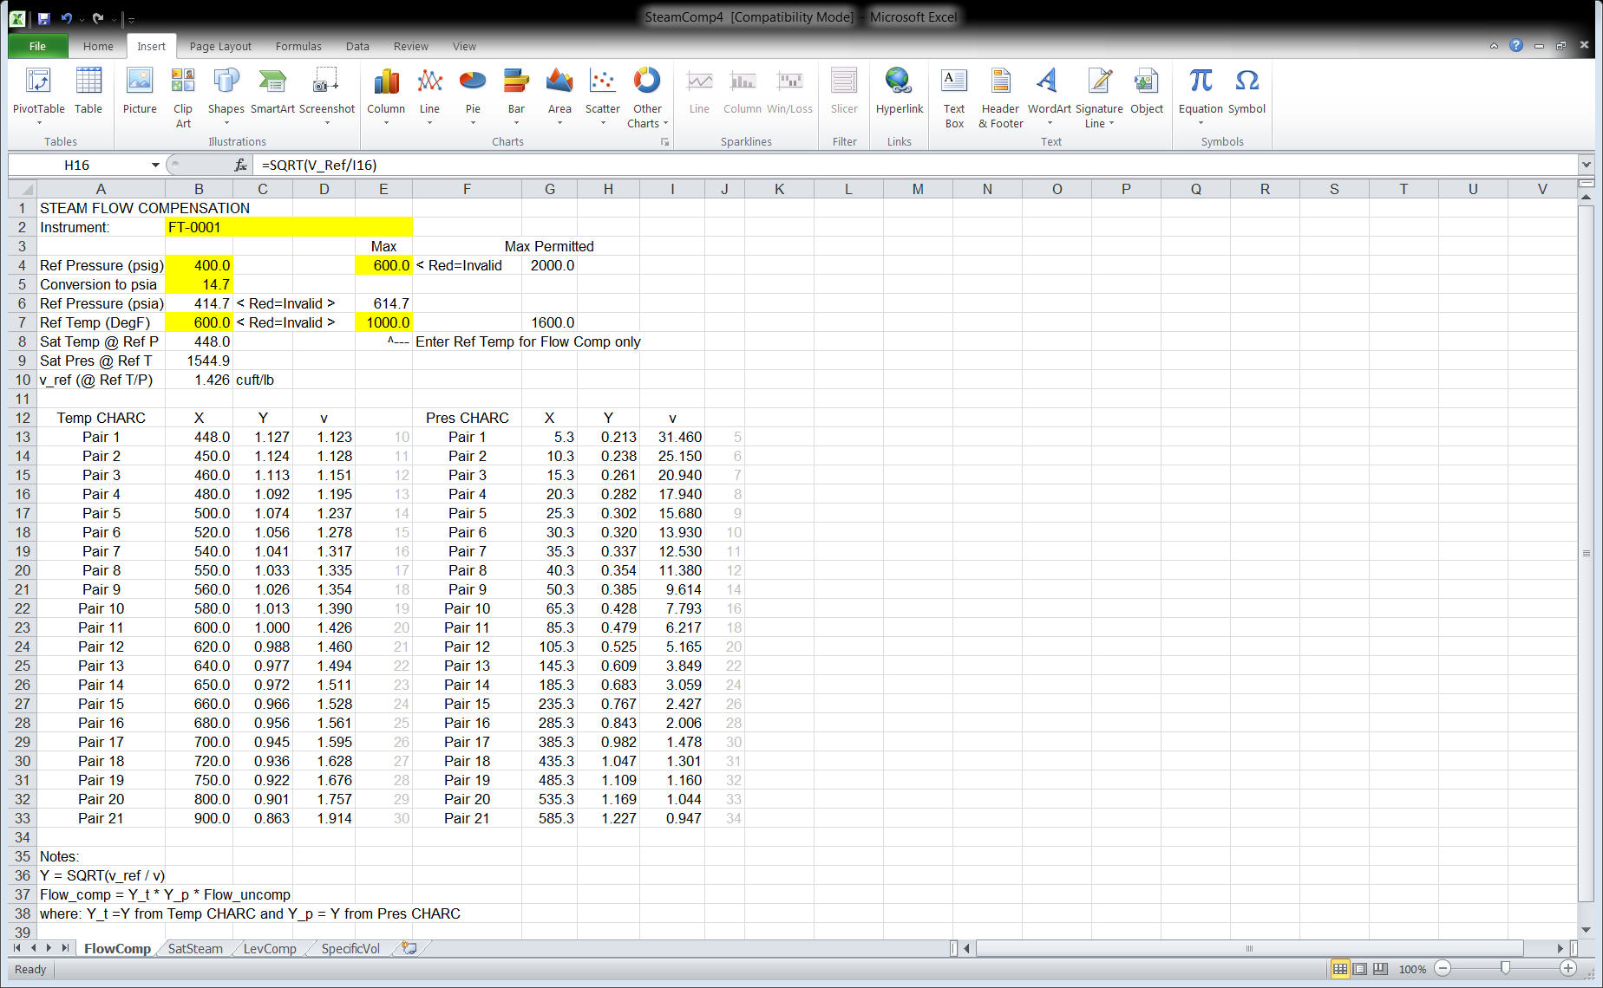This screenshot has height=988, width=1603.
Task: Open the File tab
Action: [37, 46]
